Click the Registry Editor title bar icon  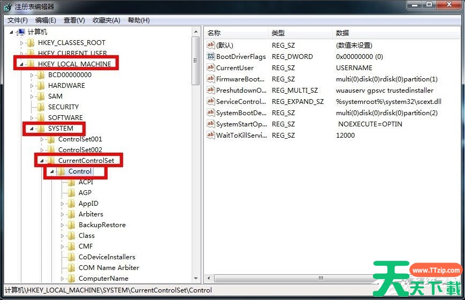click(x=8, y=7)
